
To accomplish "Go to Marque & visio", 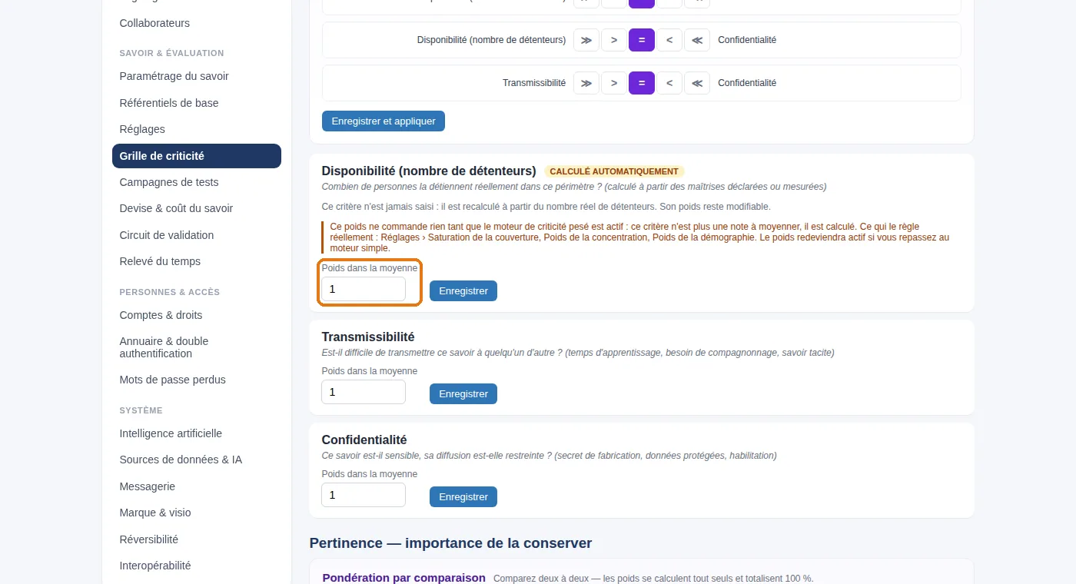I will point(197,513).
